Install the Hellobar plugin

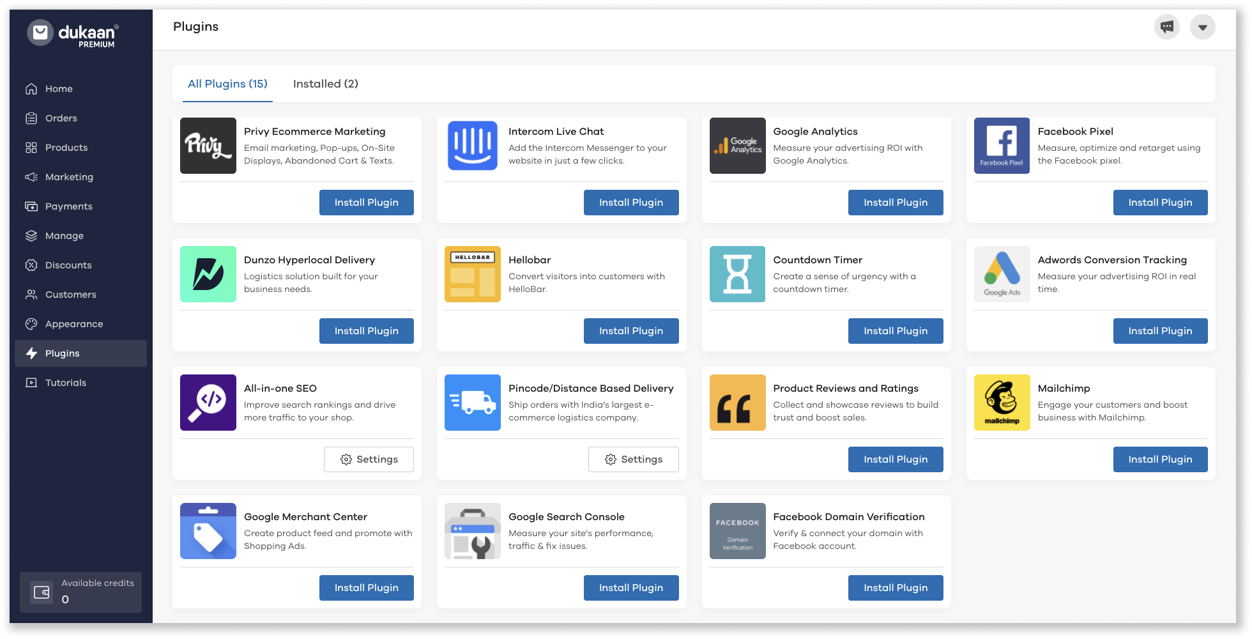click(631, 331)
